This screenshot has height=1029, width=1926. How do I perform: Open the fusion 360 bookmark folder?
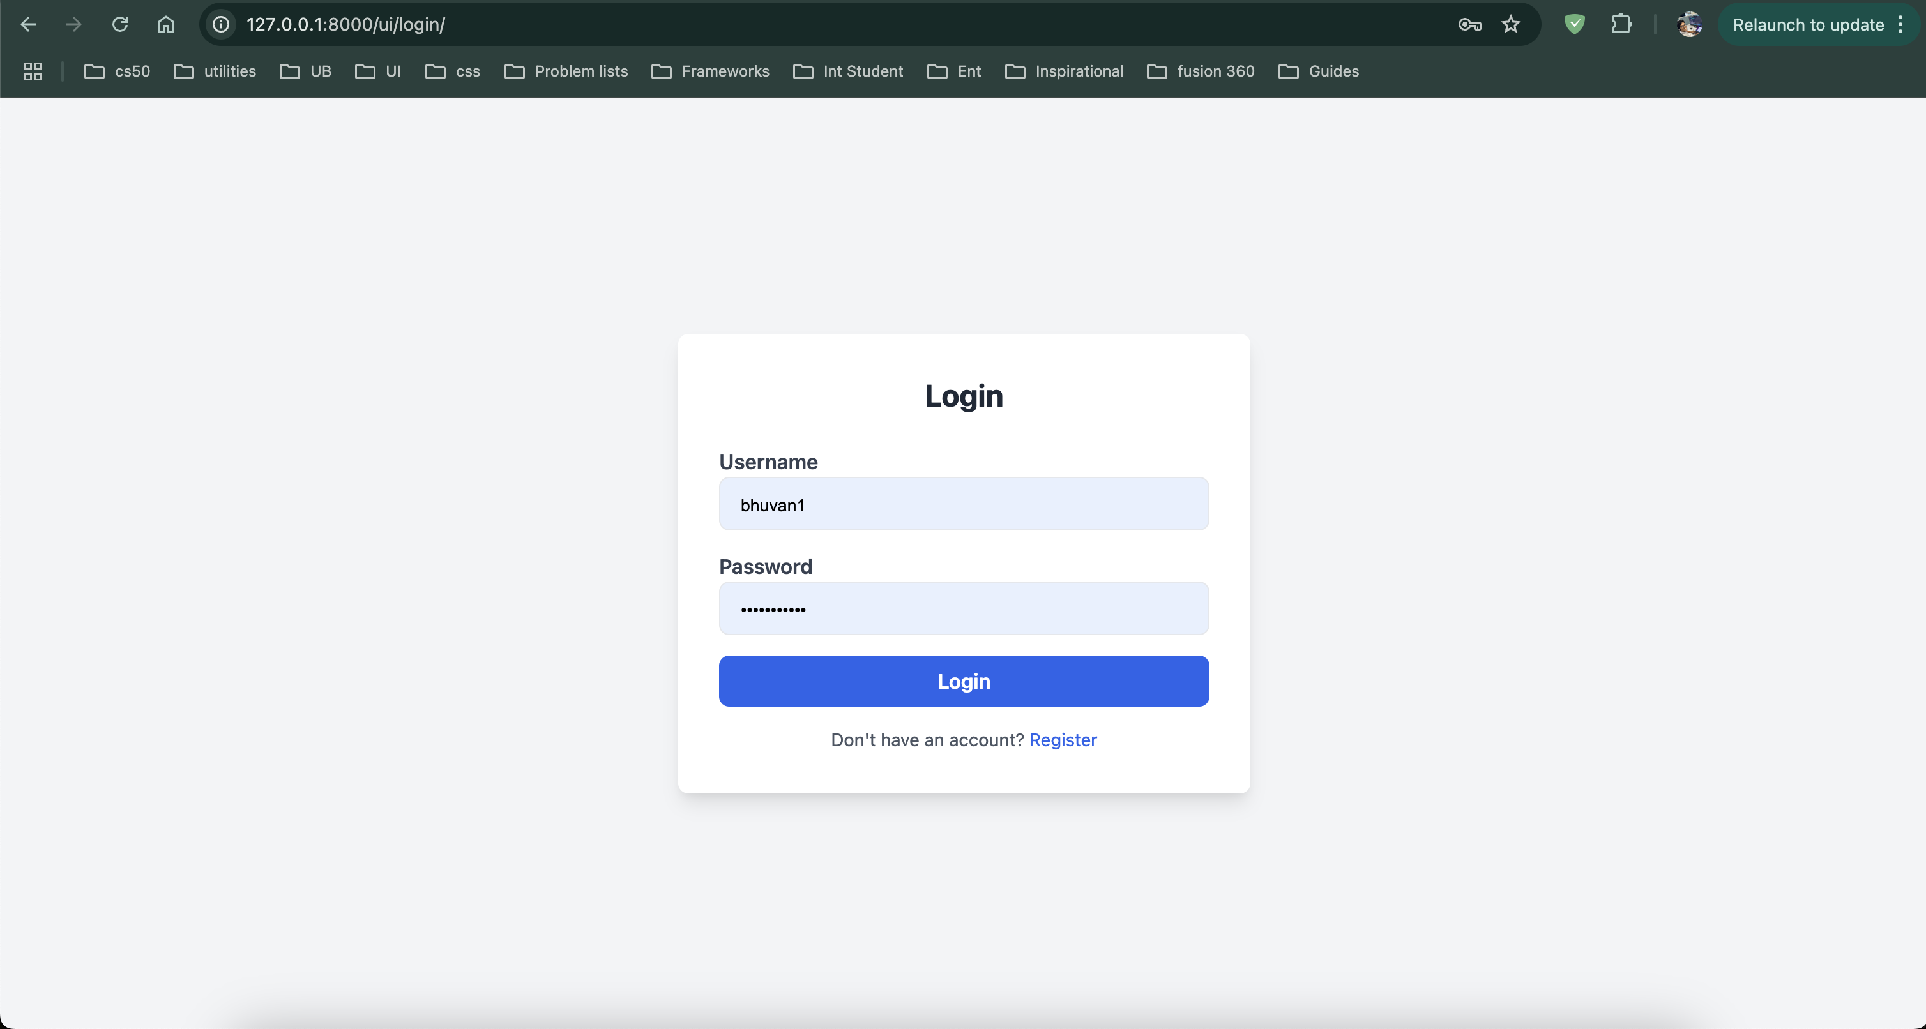point(1201,71)
